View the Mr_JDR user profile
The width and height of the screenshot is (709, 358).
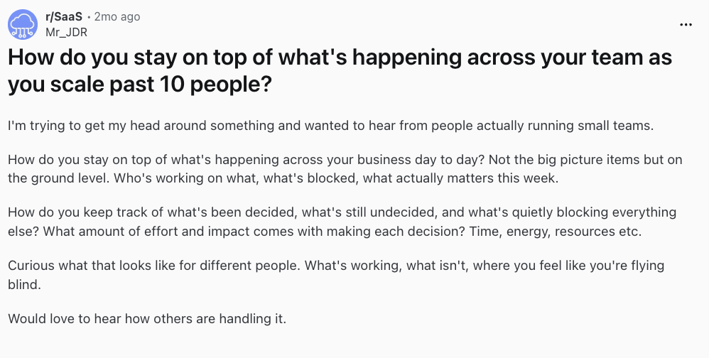click(66, 31)
